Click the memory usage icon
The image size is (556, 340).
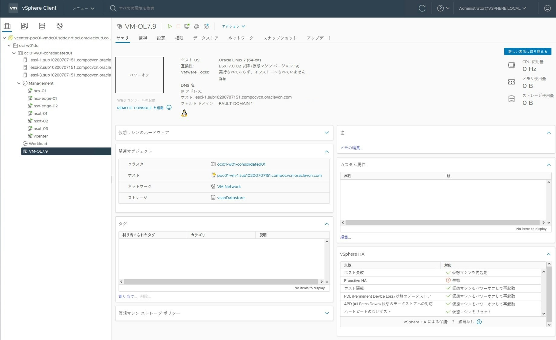(512, 82)
